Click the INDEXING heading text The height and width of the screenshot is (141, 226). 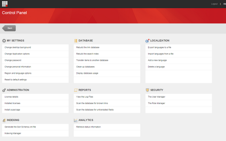pos(13,120)
